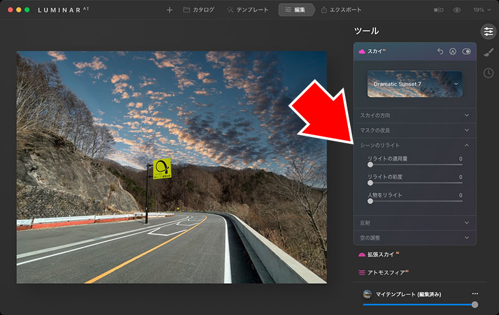
Task: Click the リライトの適用量 slider handle
Action: 370,164
